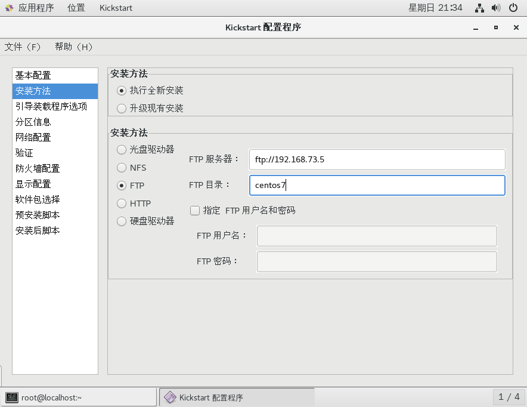Viewport: 527px width, 407px height.
Task: Select the 硬盘驱动器 install method
Action: pos(122,221)
